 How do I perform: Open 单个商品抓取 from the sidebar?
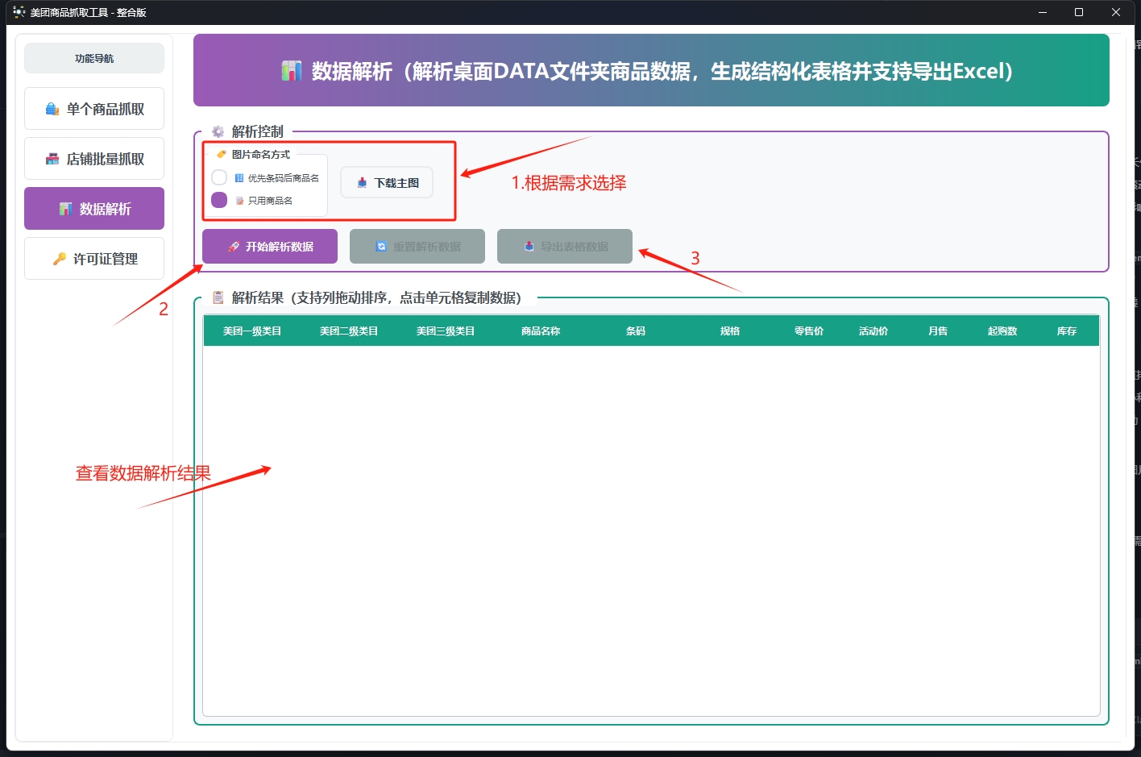[x=94, y=109]
